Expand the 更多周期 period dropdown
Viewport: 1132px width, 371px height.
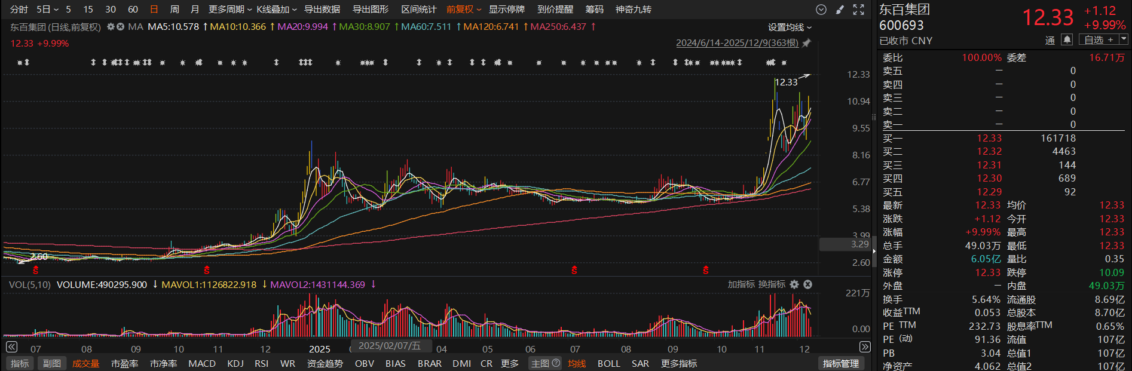(x=230, y=10)
